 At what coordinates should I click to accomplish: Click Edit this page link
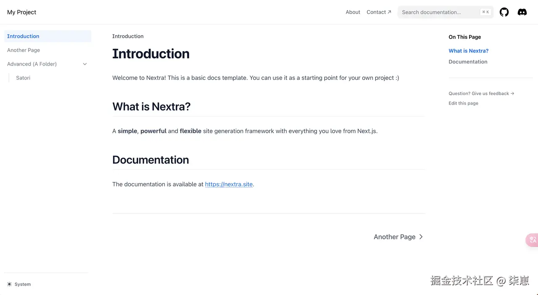click(x=463, y=103)
